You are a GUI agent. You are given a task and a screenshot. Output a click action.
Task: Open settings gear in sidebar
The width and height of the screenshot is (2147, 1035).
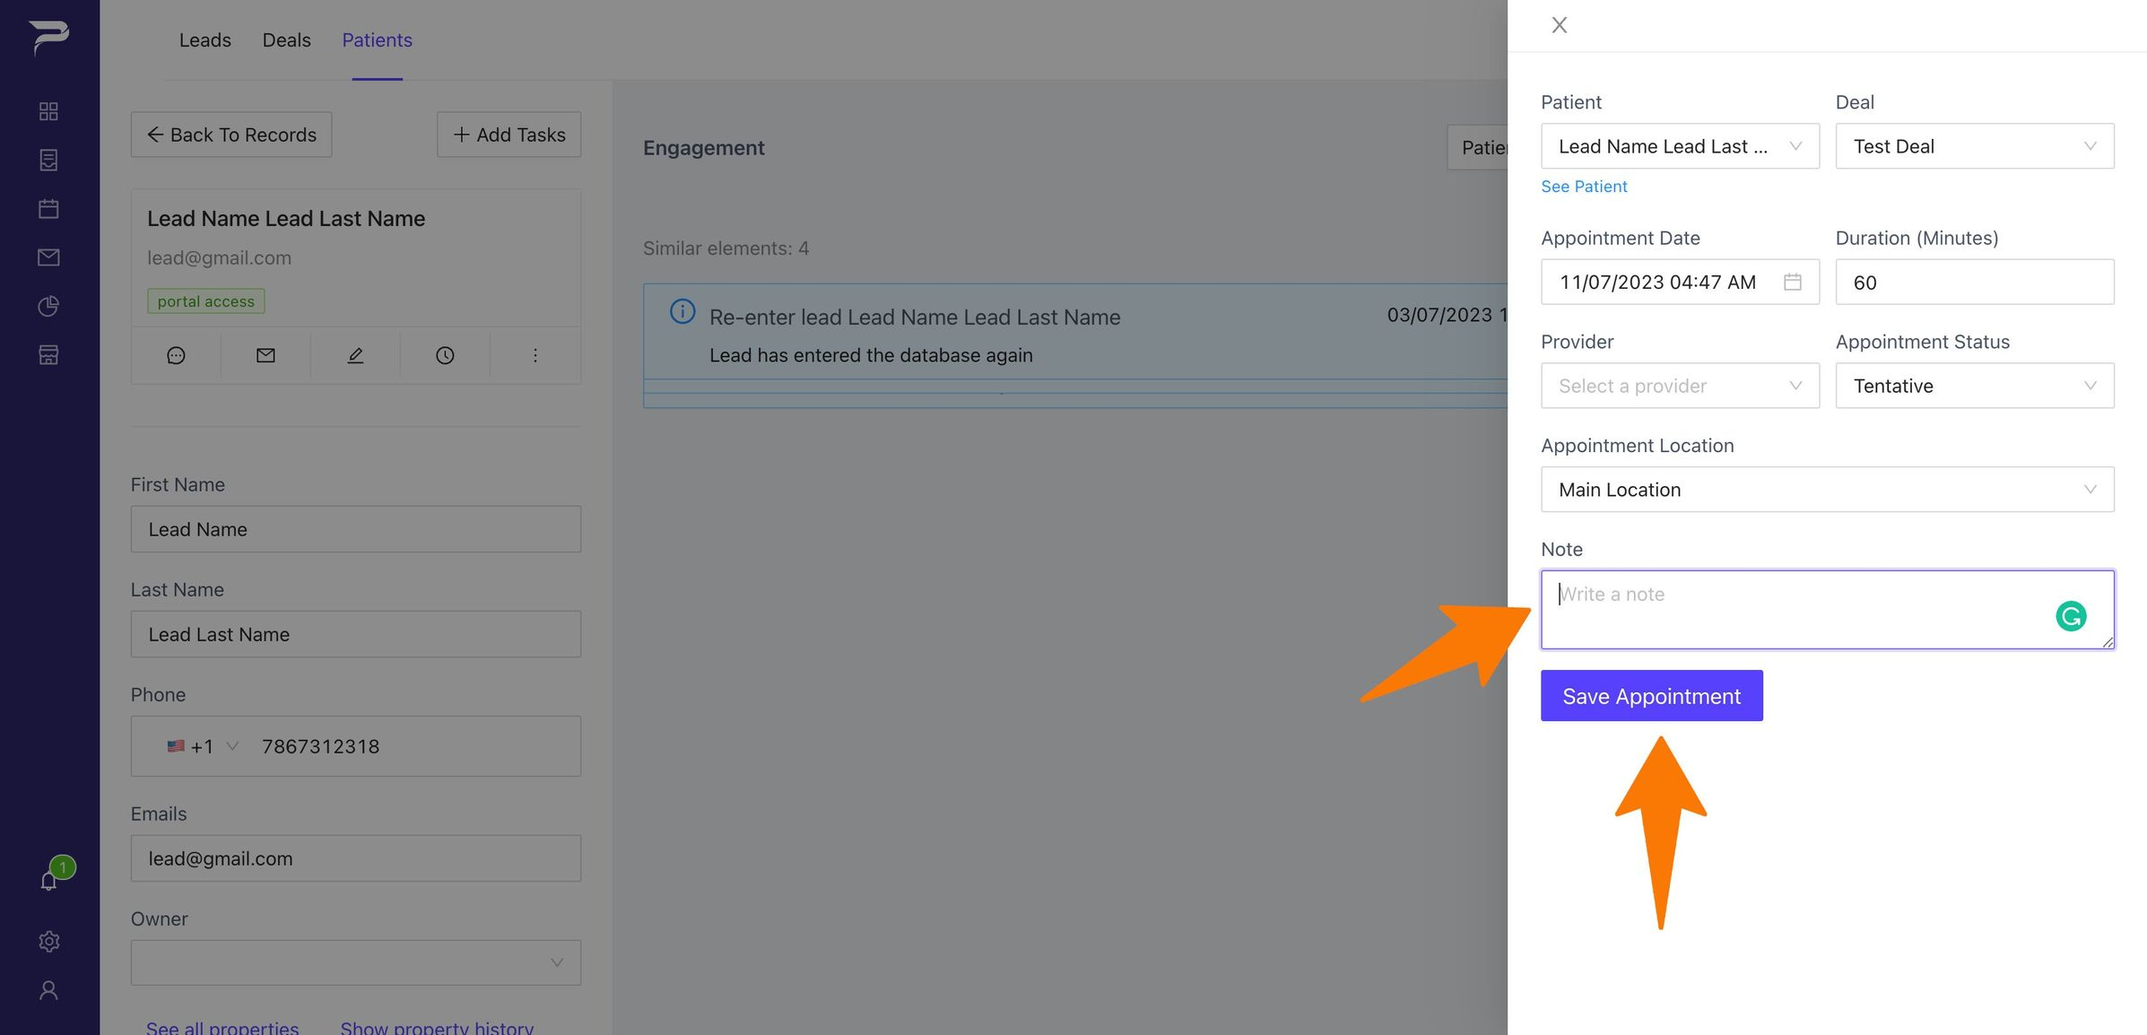[x=48, y=941]
